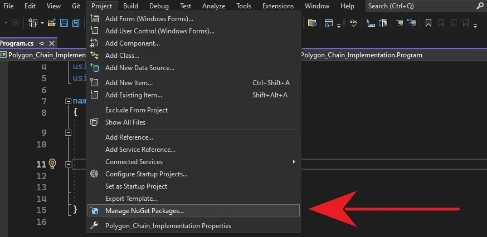Toggle the Bookmark toolbar icon
The height and width of the screenshot is (237, 487).
pyautogui.click(x=428, y=23)
